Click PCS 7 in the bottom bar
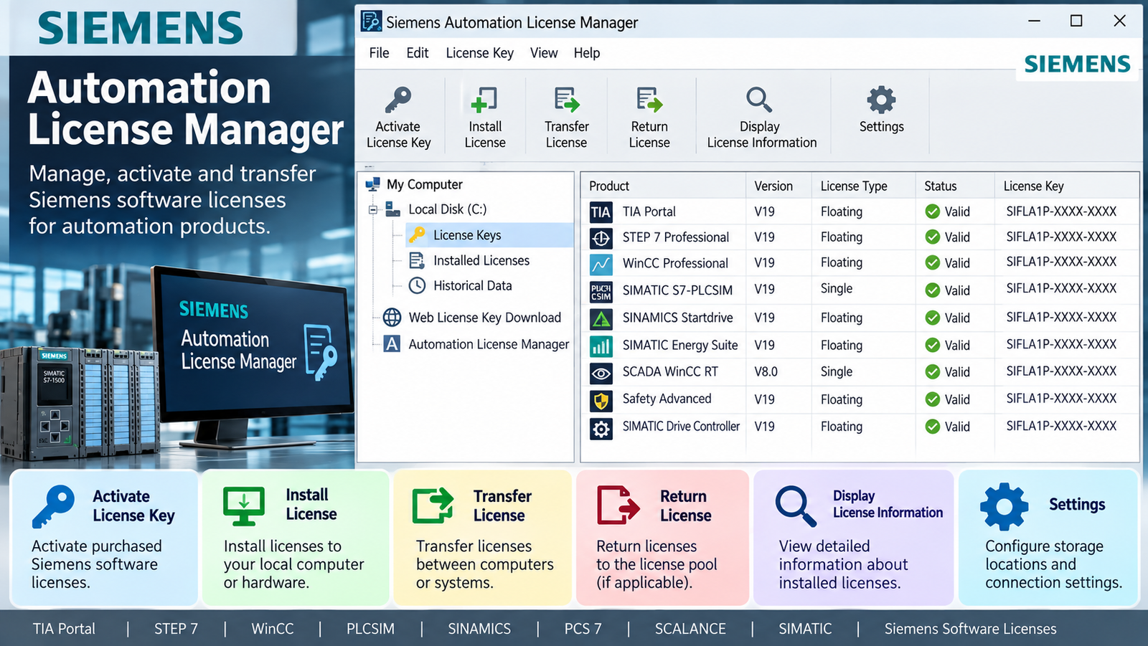This screenshot has height=646, width=1148. (583, 629)
